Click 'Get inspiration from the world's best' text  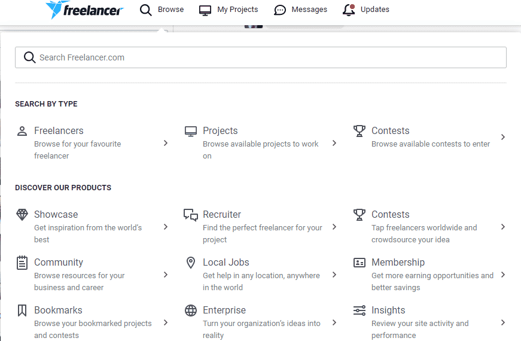[88, 234]
